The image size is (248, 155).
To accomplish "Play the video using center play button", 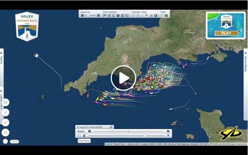I will (123, 78).
